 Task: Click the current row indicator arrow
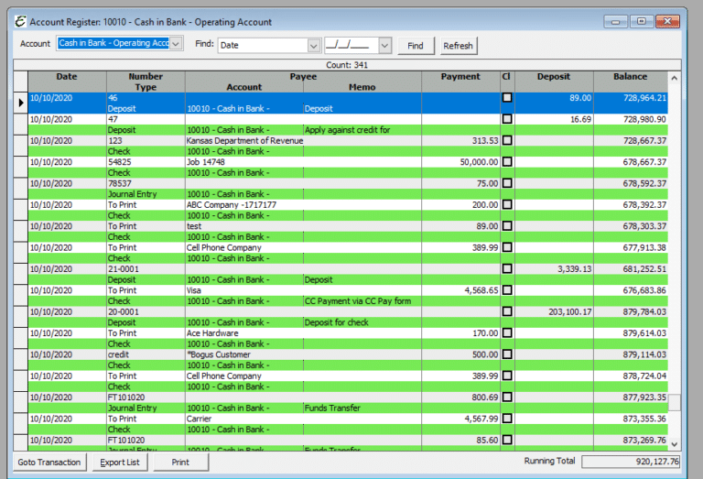(21, 103)
